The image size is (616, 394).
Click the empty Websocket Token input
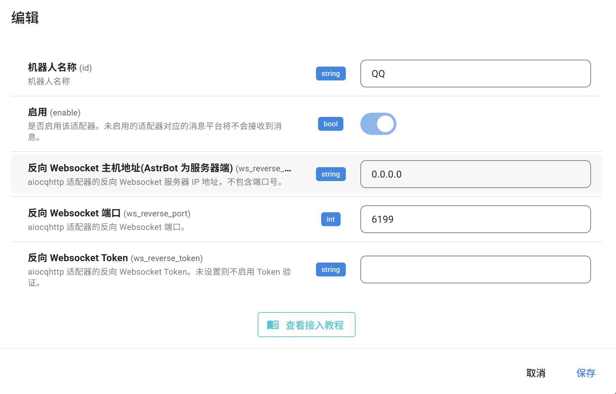pyautogui.click(x=475, y=269)
